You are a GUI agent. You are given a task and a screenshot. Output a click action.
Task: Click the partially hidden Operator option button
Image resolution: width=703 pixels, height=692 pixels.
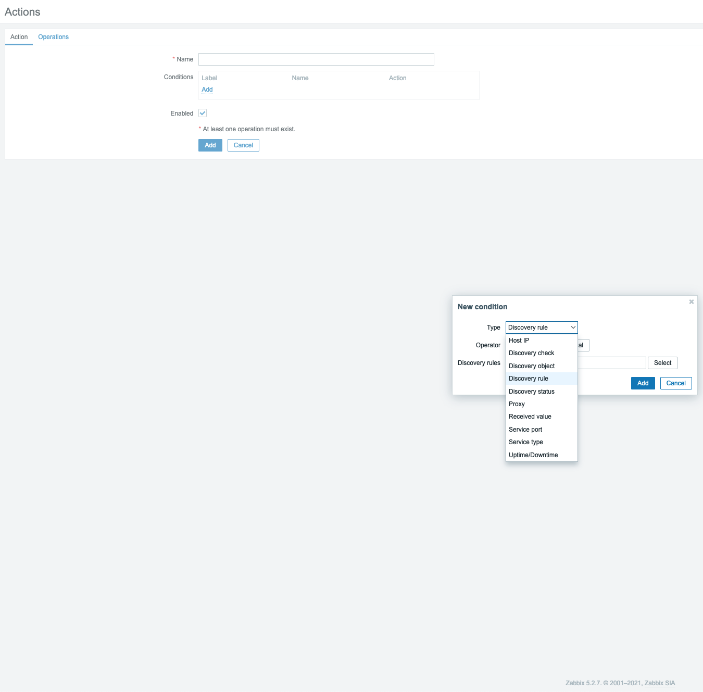pyautogui.click(x=583, y=345)
